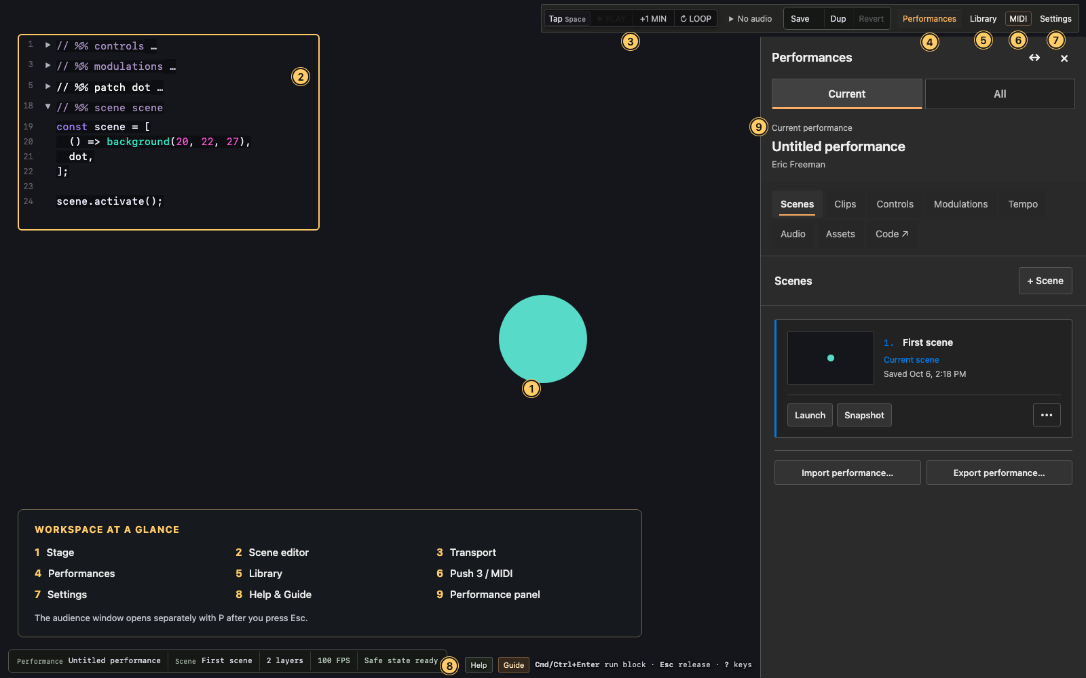
Task: Expand the controls code block
Action: pyautogui.click(x=48, y=45)
